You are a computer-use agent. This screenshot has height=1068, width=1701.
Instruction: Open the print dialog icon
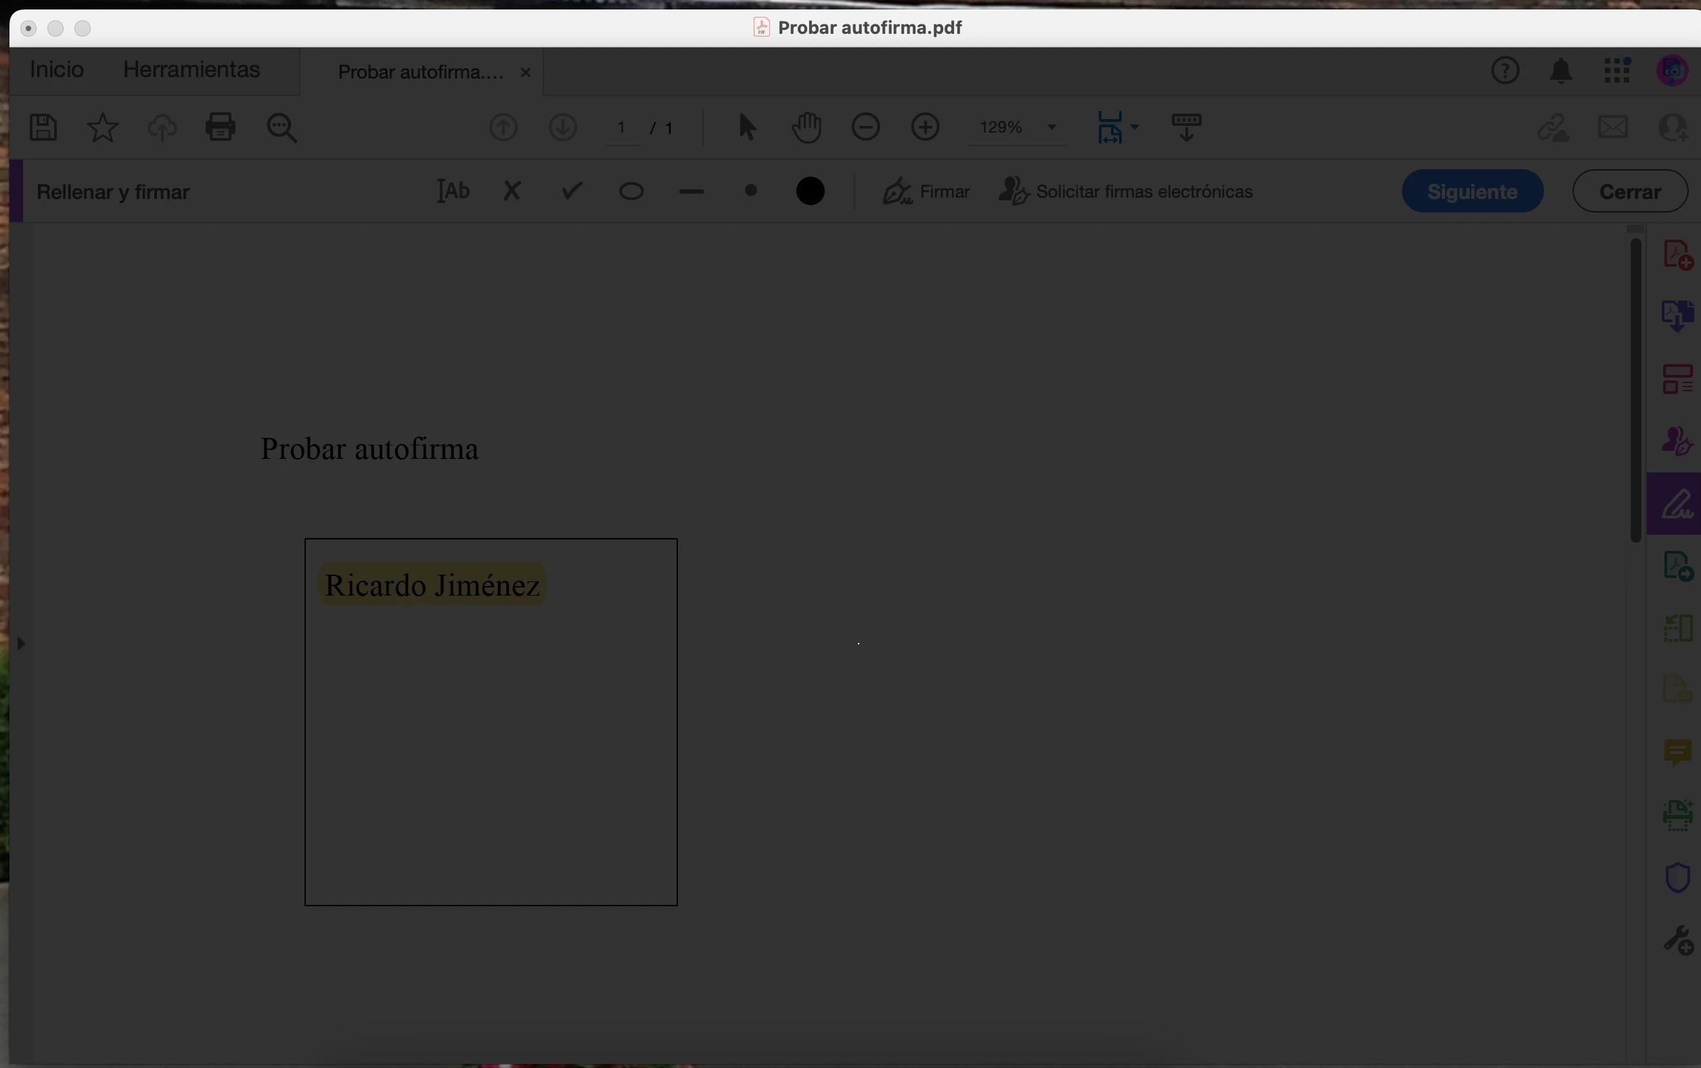221,128
